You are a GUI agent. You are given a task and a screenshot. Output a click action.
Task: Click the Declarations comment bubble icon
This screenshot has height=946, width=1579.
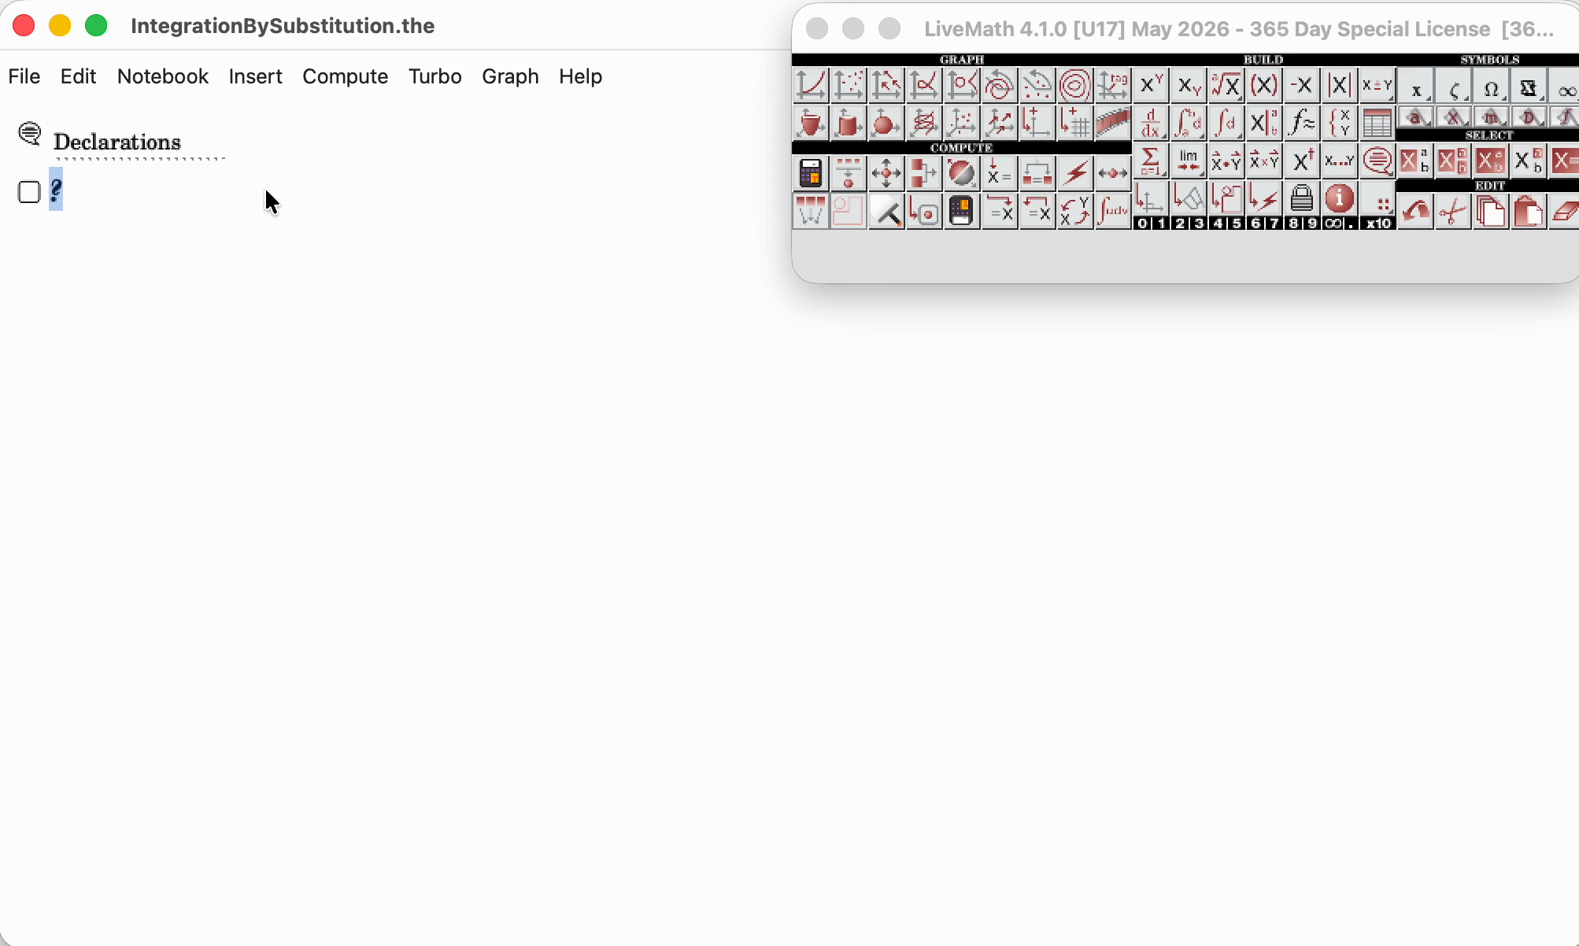pos(30,134)
